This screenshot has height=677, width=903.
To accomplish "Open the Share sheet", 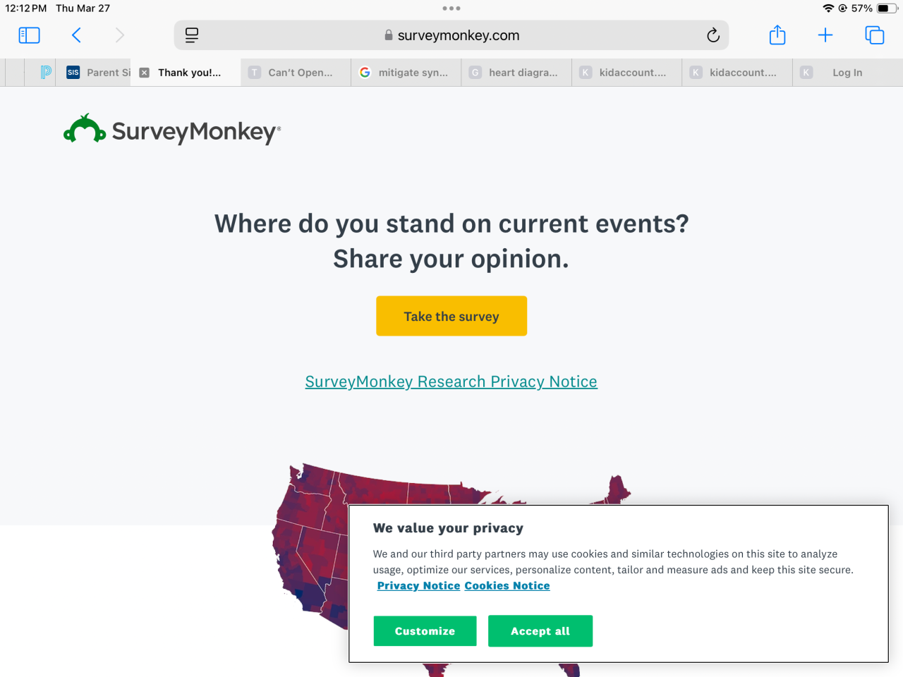I will pos(777,35).
